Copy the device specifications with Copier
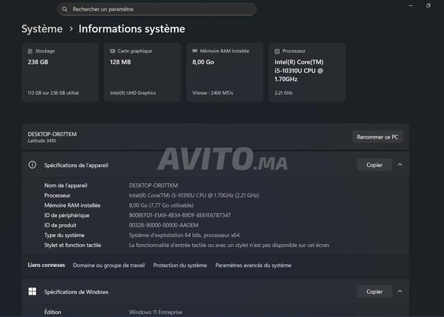 click(x=374, y=165)
